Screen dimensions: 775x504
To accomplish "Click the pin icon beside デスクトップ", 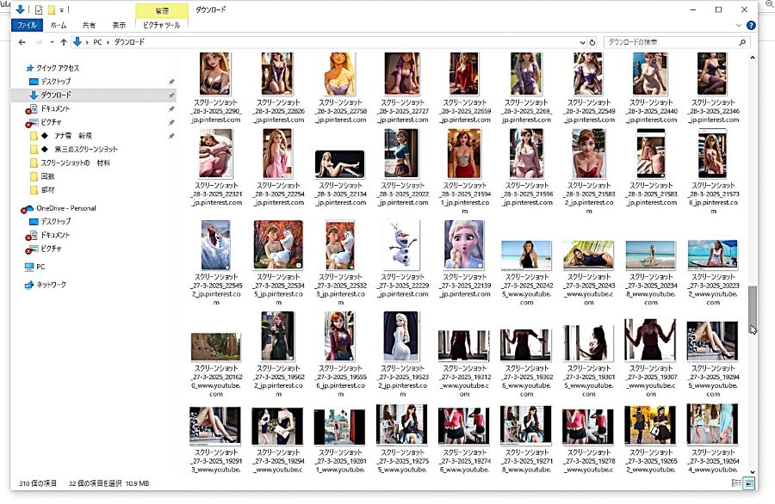I will (171, 82).
